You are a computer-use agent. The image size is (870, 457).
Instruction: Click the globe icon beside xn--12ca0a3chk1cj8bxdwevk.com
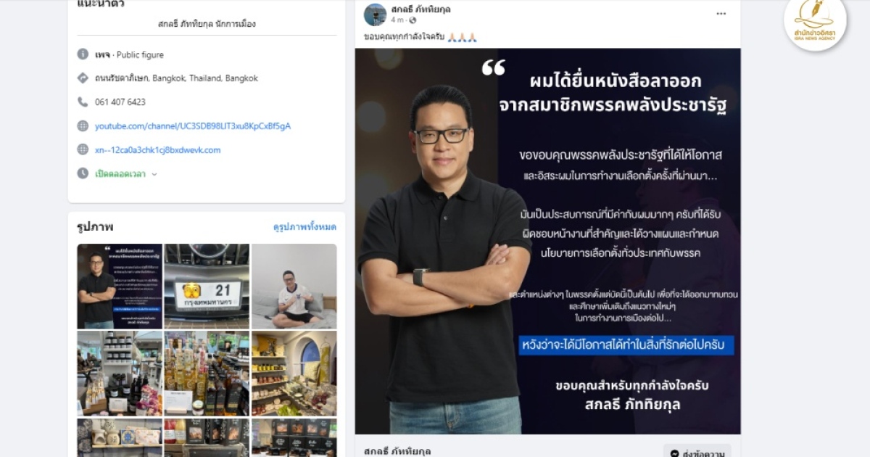coord(83,149)
